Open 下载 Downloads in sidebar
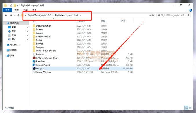196x113 pixels. click(x=14, y=31)
